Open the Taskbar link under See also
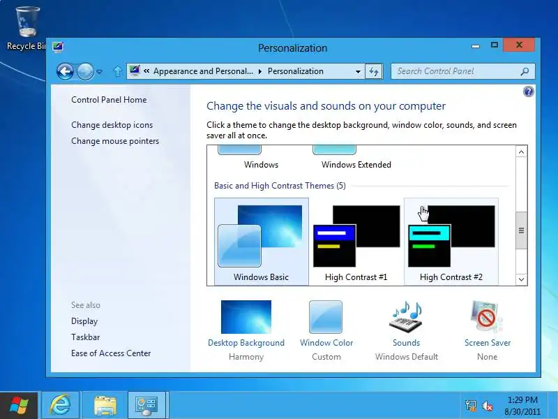The image size is (558, 419). [x=85, y=337]
